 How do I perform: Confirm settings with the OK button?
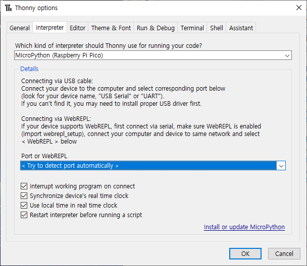pos(245,254)
